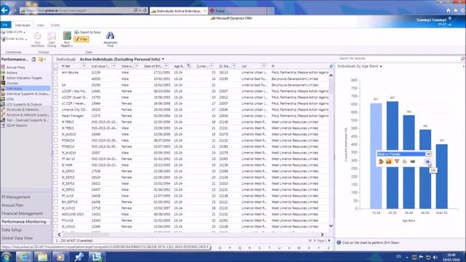Click the browser back arrow
Screen dimensions: 466x262
pos(4,10)
